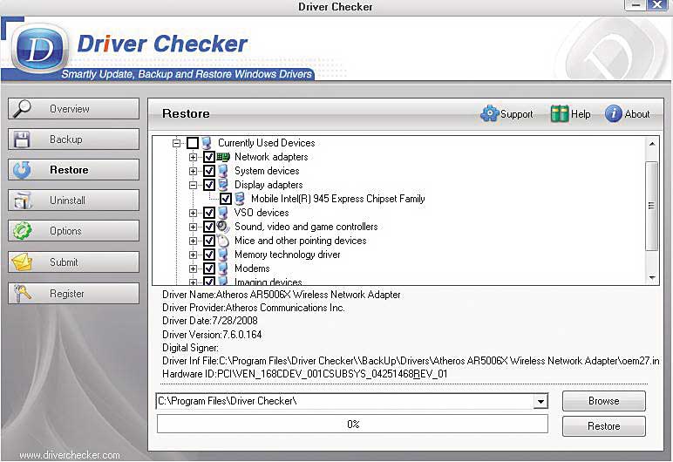
Task: Click the Uninstall sidebar icon
Action: [x=22, y=200]
